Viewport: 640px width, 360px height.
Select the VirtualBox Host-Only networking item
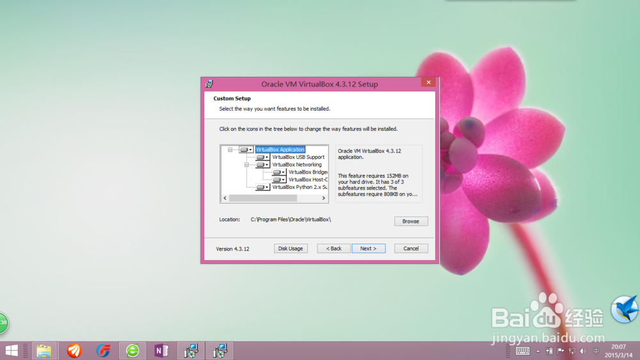click(x=308, y=179)
